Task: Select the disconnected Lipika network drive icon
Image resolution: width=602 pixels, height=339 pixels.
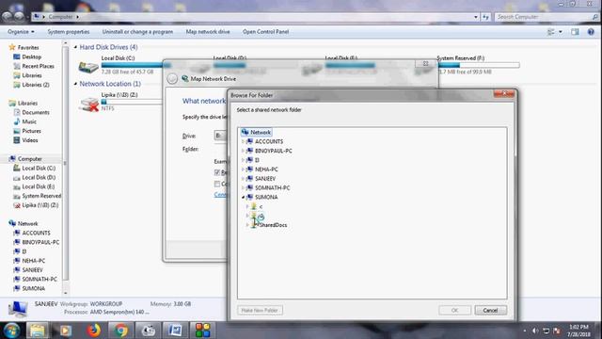Action: click(88, 105)
